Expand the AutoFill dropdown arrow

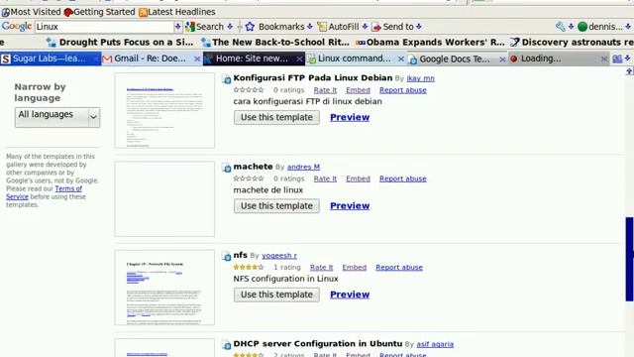click(x=365, y=27)
